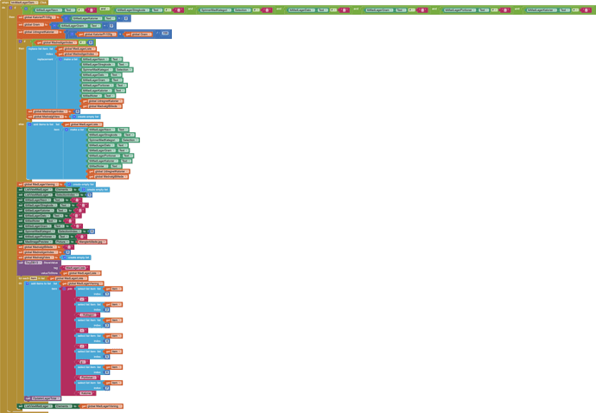Open the join block's mutator gear
The height and width of the screenshot is (413, 596).
[64, 289]
